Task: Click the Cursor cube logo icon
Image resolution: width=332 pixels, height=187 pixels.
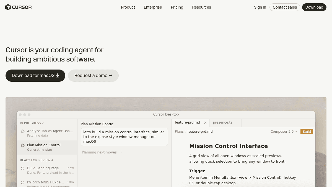Action: (8, 7)
